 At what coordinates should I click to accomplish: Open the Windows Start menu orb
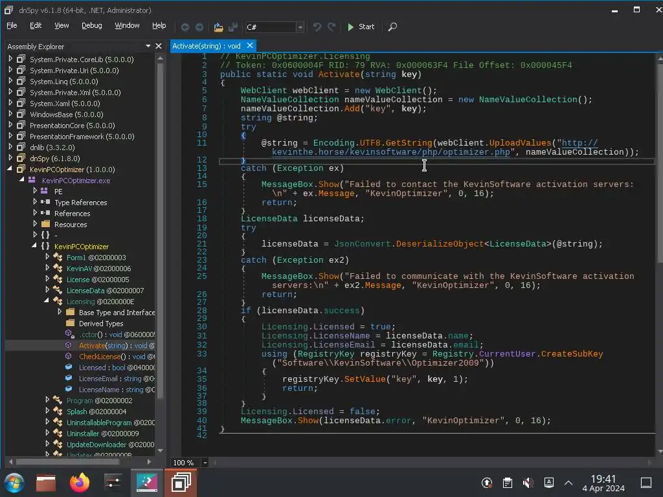14,483
